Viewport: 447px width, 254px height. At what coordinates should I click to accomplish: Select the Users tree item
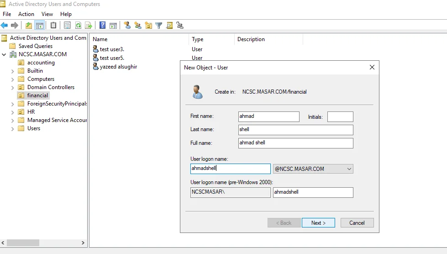pyautogui.click(x=34, y=128)
